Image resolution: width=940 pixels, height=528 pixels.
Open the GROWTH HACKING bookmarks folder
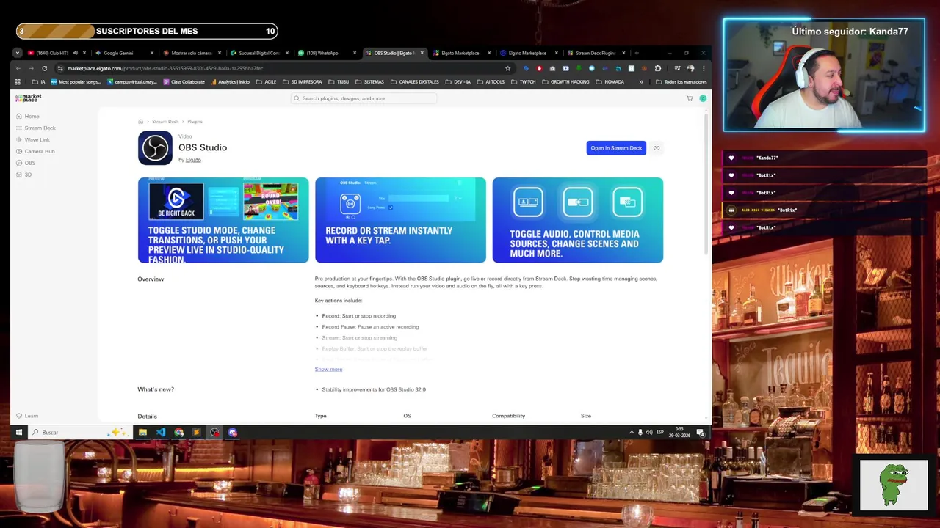(x=565, y=82)
